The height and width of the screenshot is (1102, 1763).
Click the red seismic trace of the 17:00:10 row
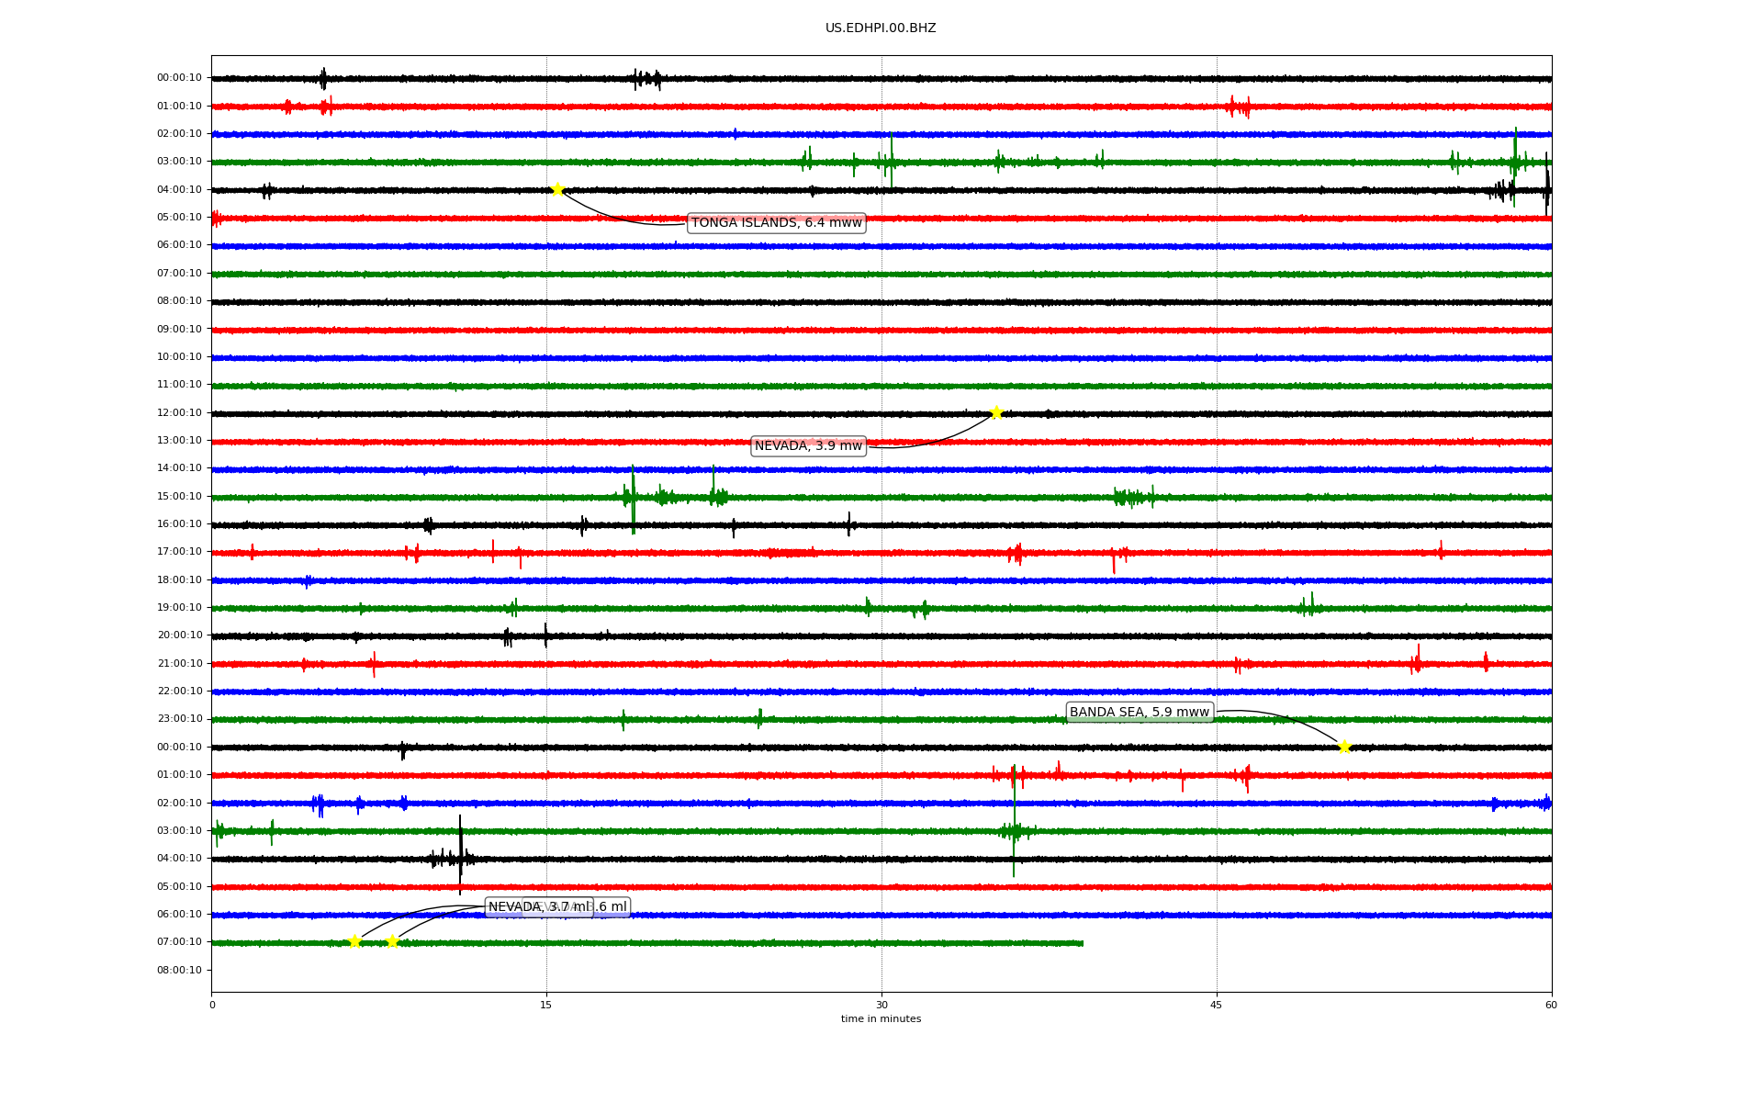point(881,553)
